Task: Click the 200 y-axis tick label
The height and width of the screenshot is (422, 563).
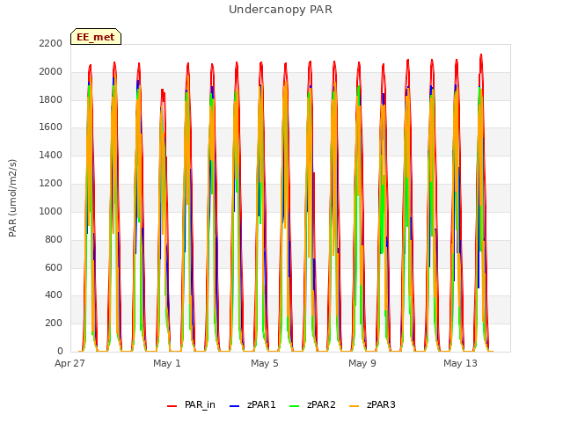Action: 54,323
